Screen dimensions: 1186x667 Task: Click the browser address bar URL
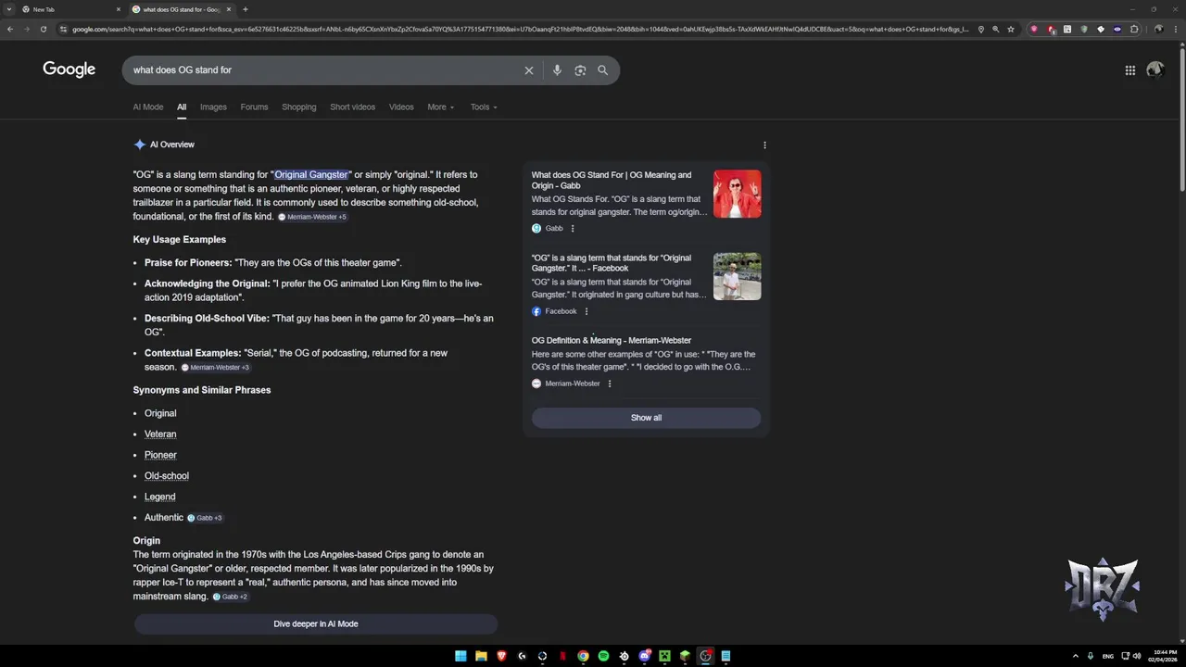[x=519, y=29]
